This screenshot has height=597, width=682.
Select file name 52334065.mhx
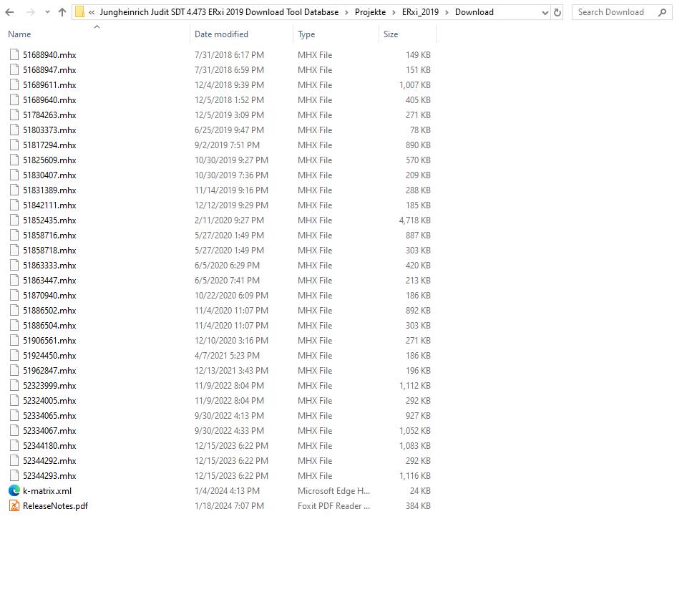point(49,416)
